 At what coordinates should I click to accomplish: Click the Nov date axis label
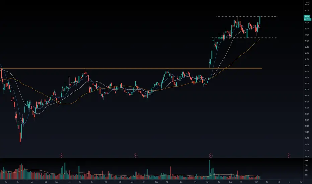click(207, 182)
